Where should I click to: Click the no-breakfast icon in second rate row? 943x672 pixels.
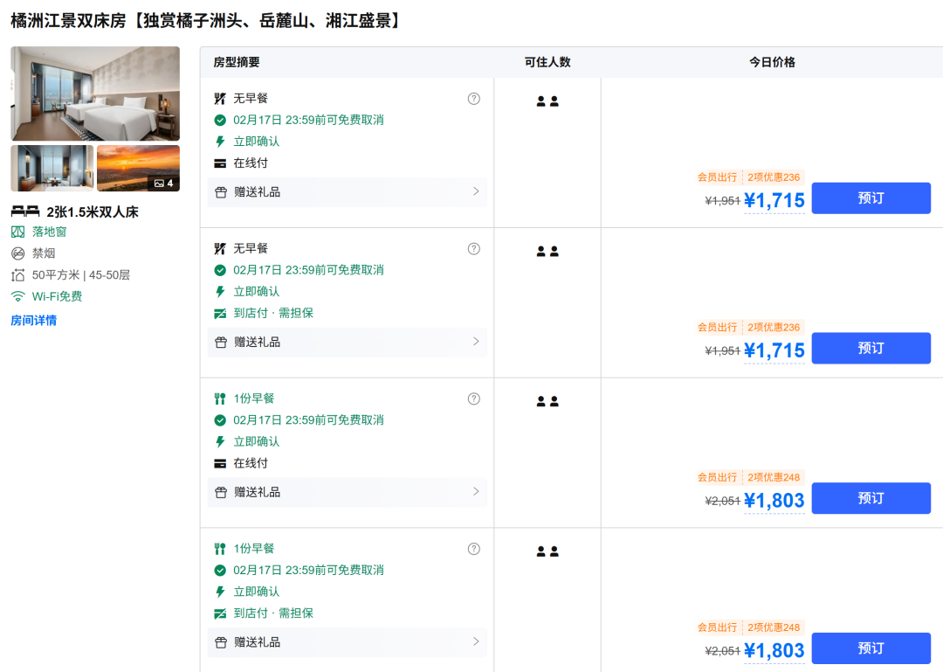point(220,248)
